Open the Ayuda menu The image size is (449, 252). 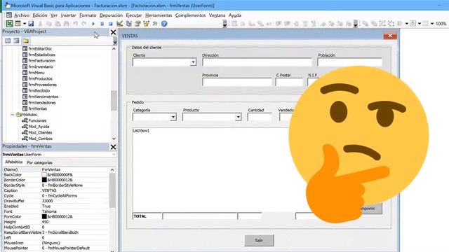(x=235, y=15)
